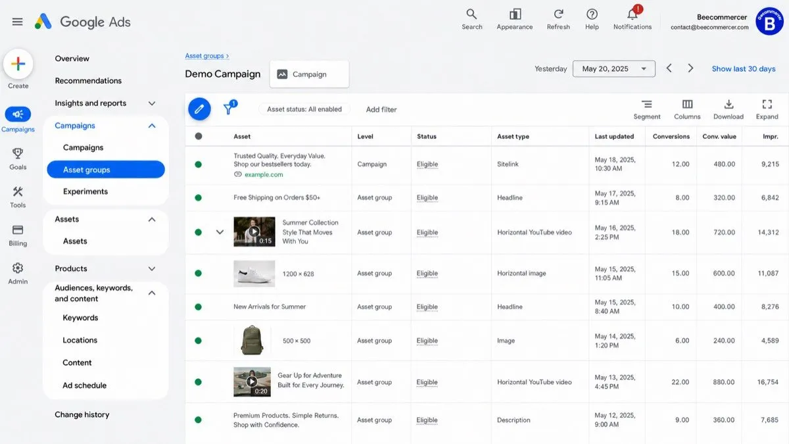Screen dimensions: 789x444
Task: Open the Search tool in header
Action: tap(471, 19)
